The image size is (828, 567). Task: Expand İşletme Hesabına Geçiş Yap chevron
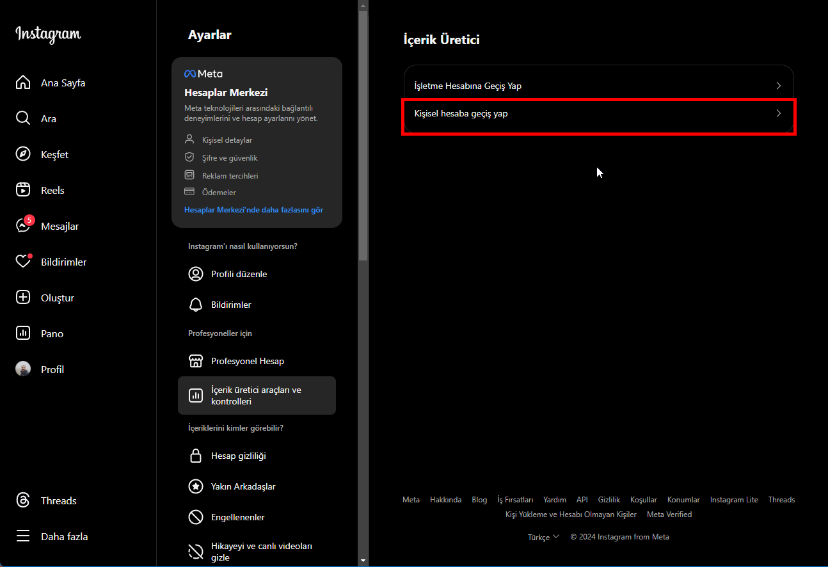click(779, 86)
